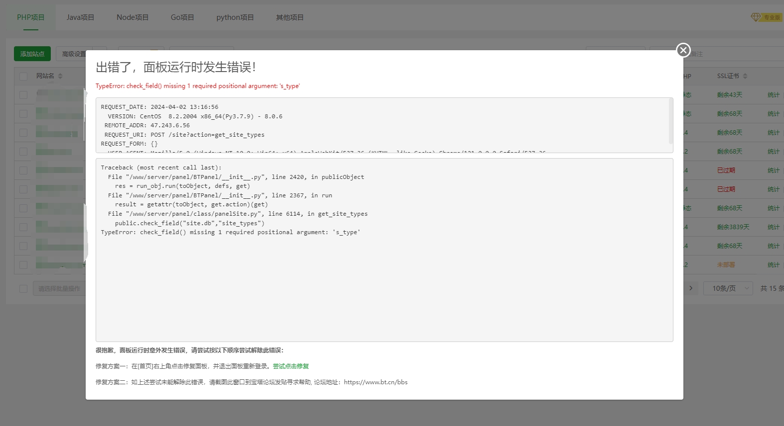Click the 修复方案二 instruction text
Viewport: 784px width, 426px height.
tap(252, 382)
